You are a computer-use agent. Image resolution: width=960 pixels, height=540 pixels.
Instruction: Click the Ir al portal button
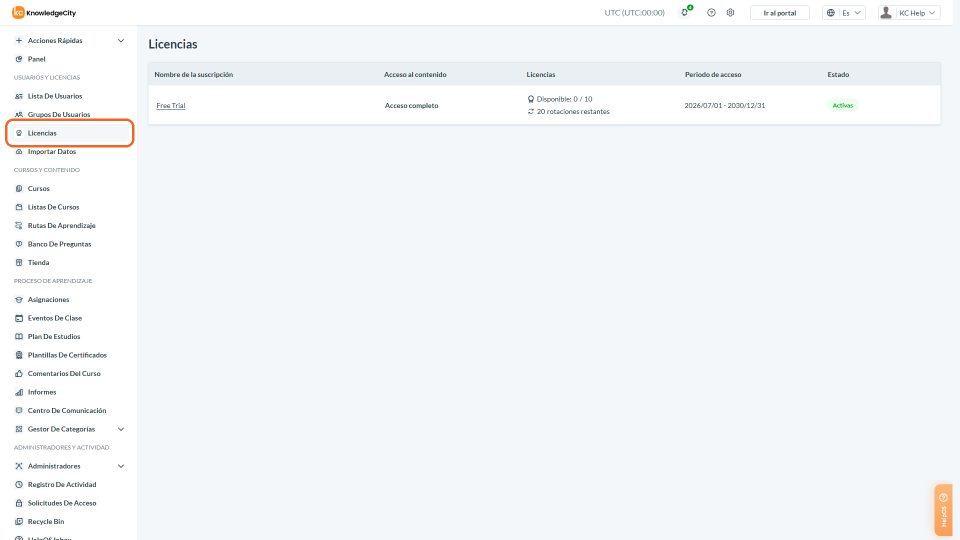tap(779, 12)
